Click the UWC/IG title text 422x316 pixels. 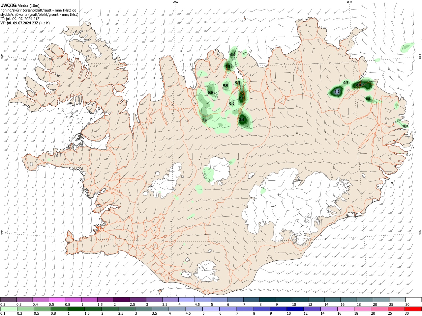(8, 6)
